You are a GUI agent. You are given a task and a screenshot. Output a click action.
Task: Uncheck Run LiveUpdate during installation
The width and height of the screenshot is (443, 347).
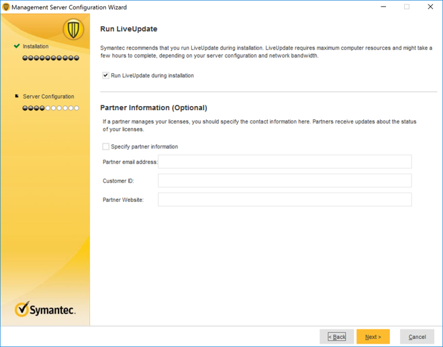[x=106, y=76]
